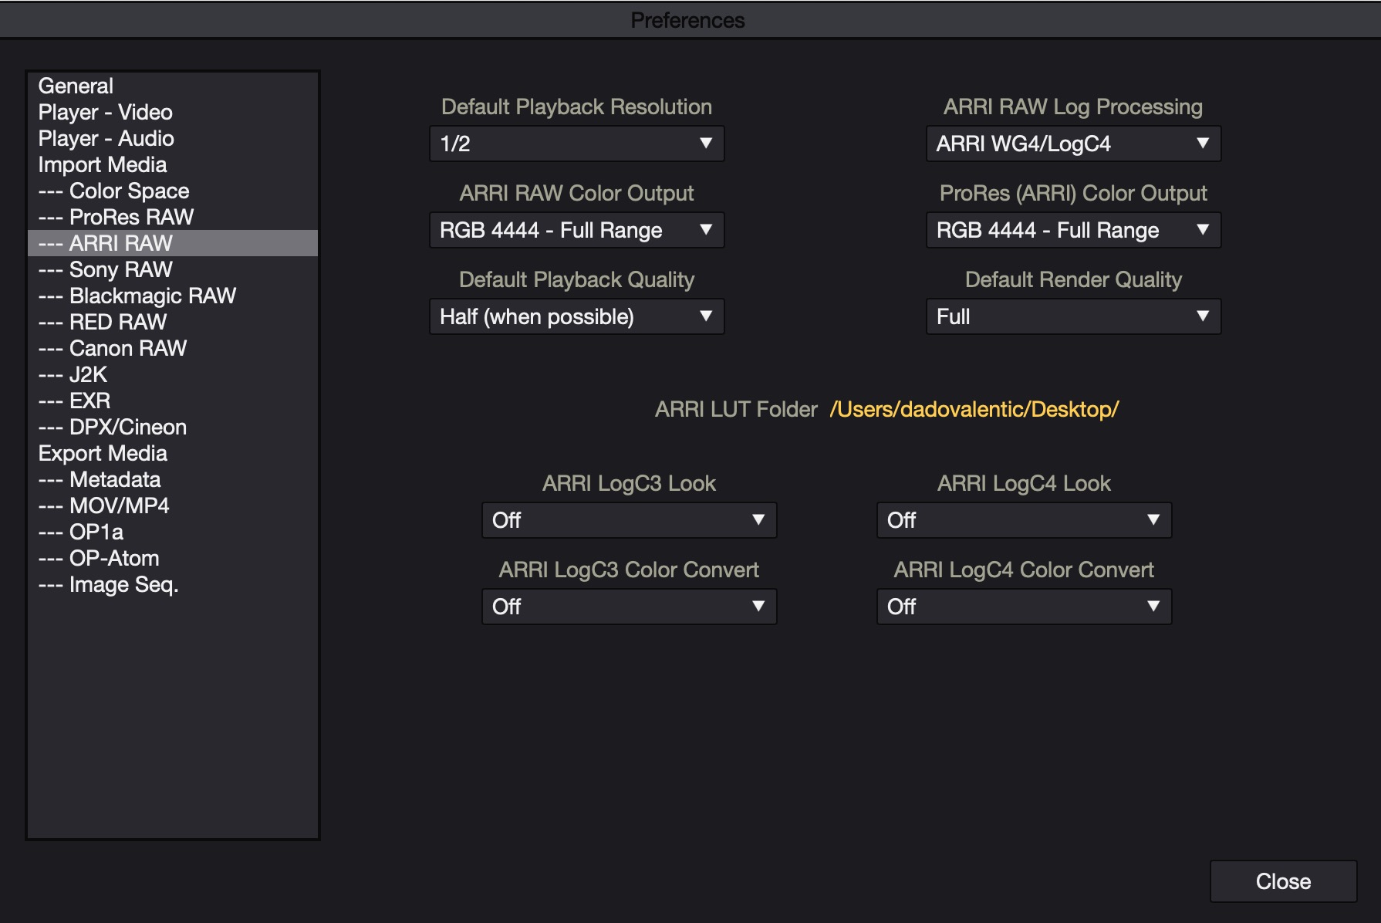Switch to Player - Video preferences
This screenshot has height=923, width=1381.
coord(106,112)
